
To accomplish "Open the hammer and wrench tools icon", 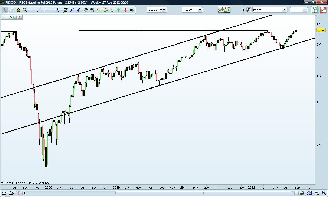I will pyautogui.click(x=85, y=10).
